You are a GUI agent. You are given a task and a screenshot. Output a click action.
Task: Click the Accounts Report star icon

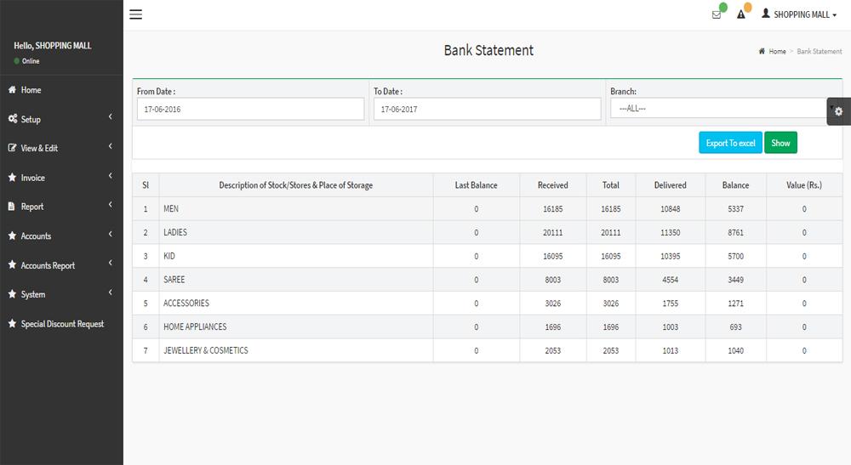coord(12,265)
